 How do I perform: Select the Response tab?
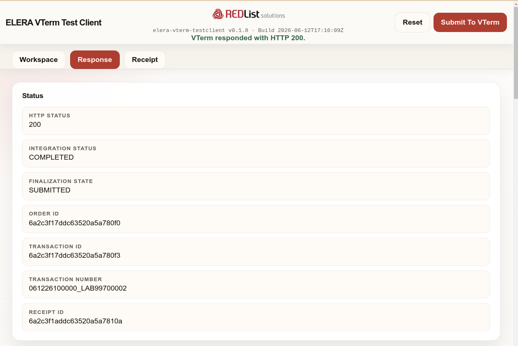pos(95,60)
